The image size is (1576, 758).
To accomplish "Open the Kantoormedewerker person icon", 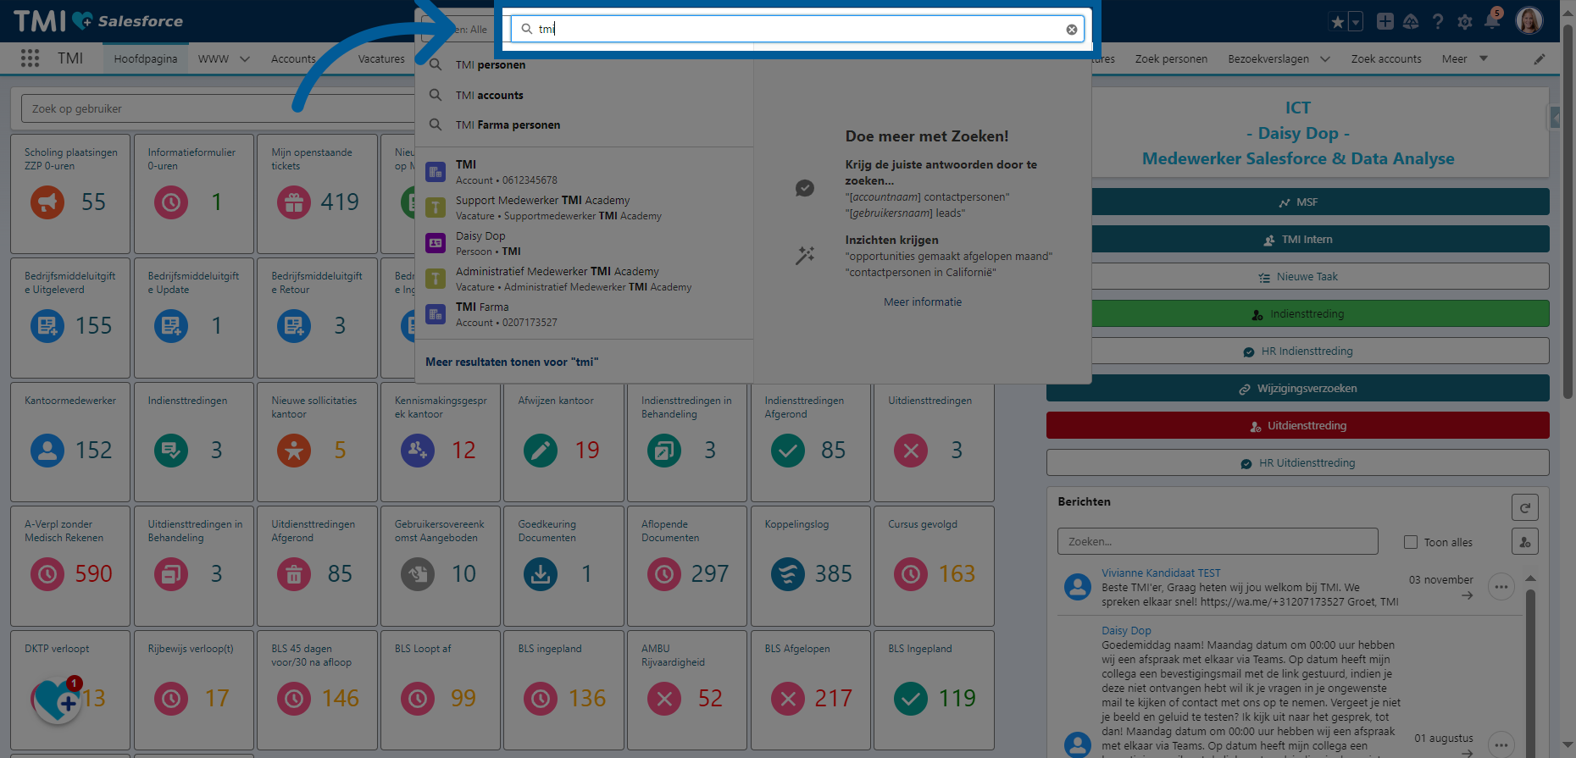I will pos(47,450).
